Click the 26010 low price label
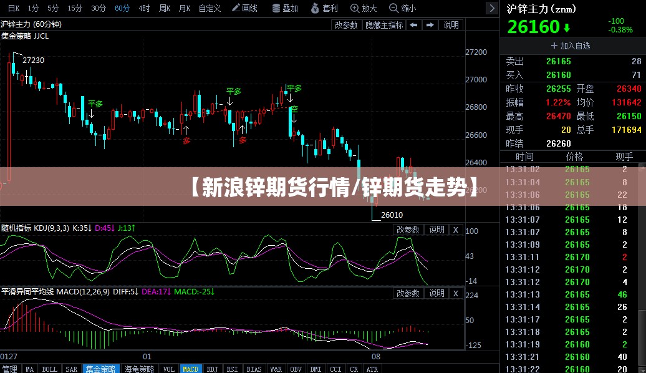The width and height of the screenshot is (646, 373). tap(392, 215)
